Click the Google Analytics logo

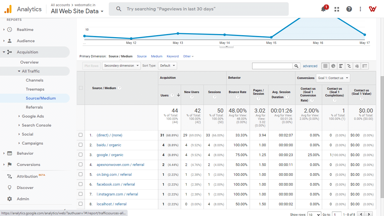(8, 9)
